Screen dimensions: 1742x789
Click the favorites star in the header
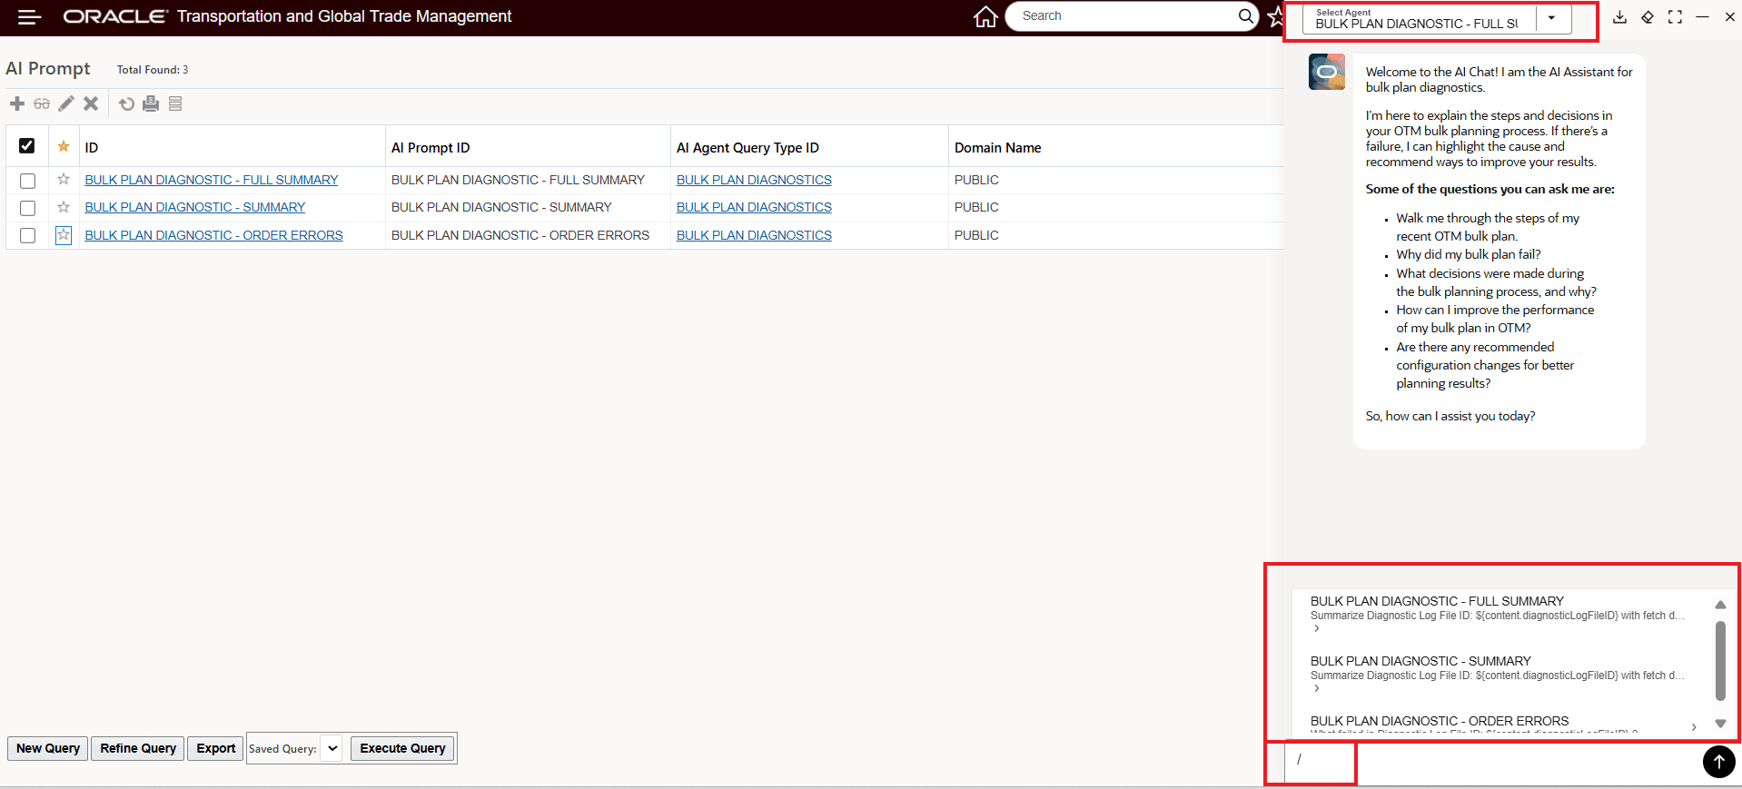coord(1276,16)
